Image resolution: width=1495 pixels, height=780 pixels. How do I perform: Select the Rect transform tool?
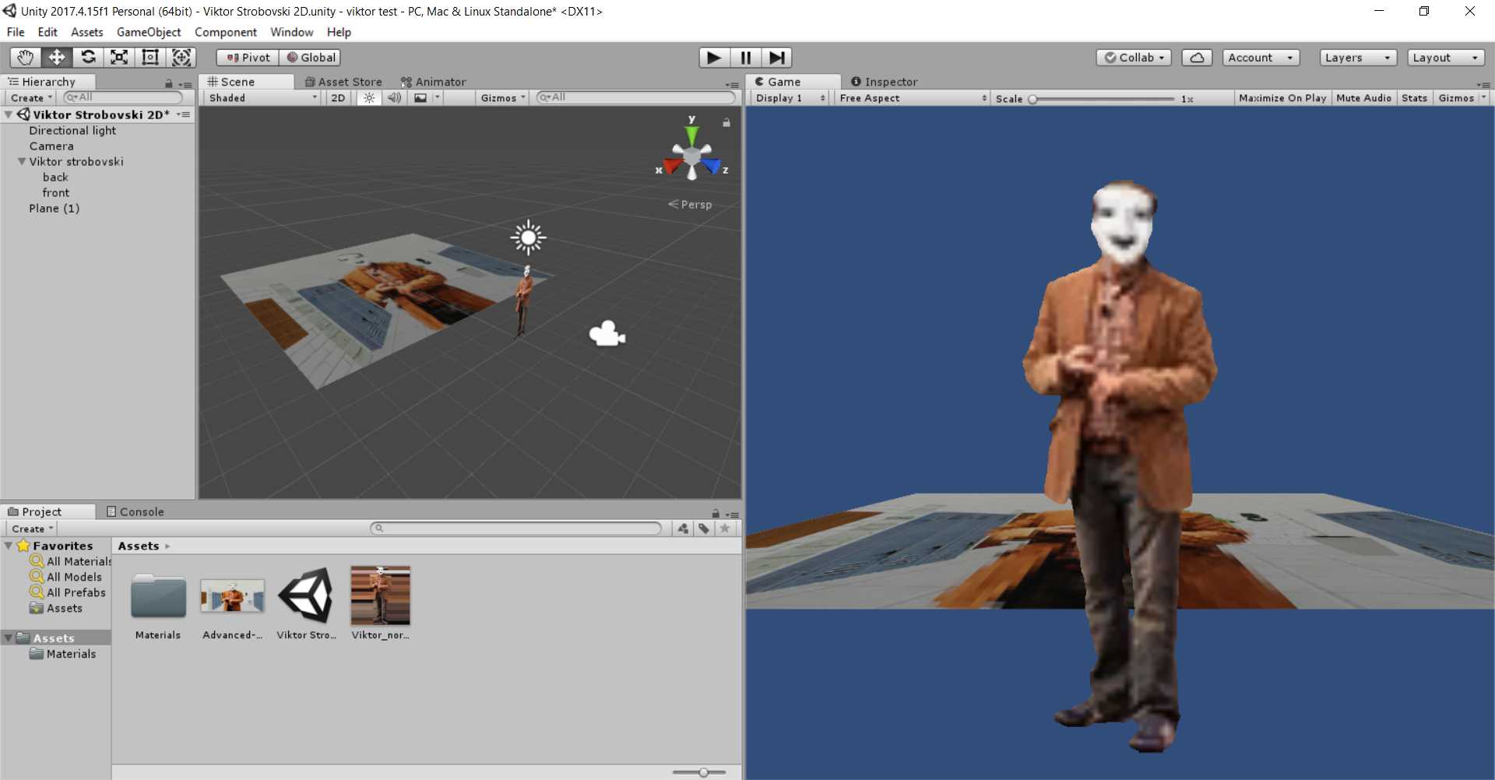pos(150,58)
